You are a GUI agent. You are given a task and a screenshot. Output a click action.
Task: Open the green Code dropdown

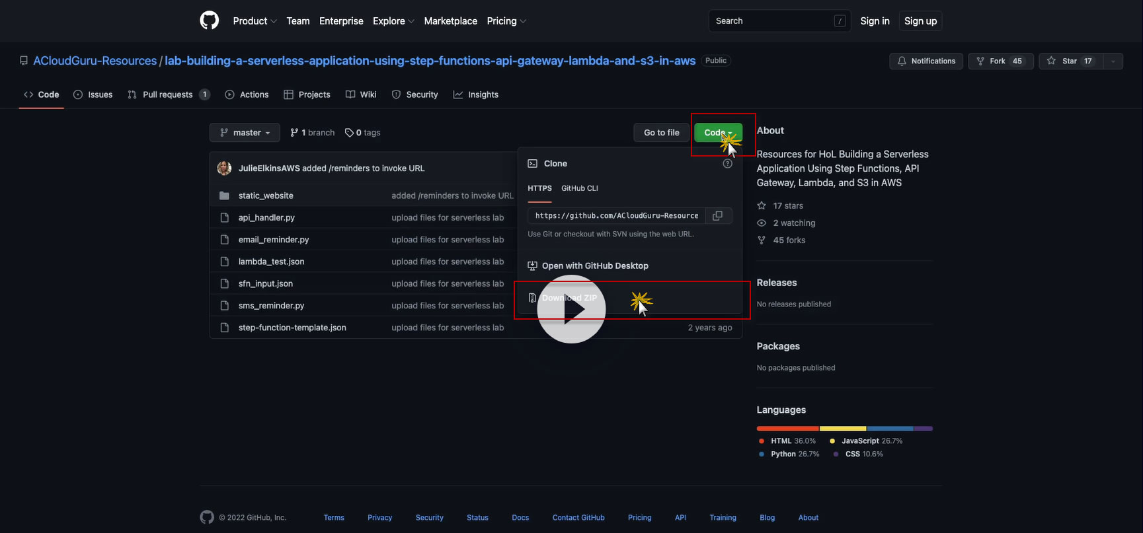pos(718,133)
